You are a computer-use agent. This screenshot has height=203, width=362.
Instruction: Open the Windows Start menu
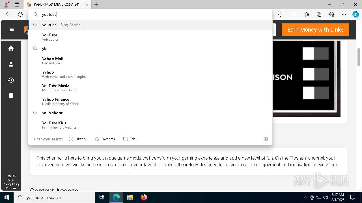[7, 197]
